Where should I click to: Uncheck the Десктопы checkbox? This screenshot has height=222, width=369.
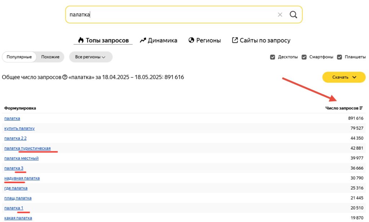point(272,57)
